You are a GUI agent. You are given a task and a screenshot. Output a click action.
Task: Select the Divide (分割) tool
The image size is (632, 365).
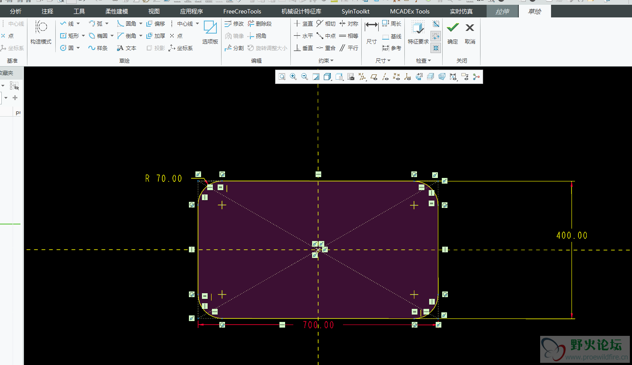click(234, 48)
